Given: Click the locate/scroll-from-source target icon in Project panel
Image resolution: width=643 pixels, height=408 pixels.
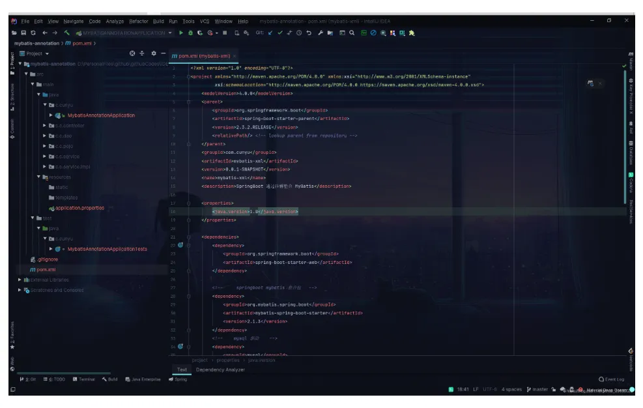Looking at the screenshot, I should (x=132, y=53).
